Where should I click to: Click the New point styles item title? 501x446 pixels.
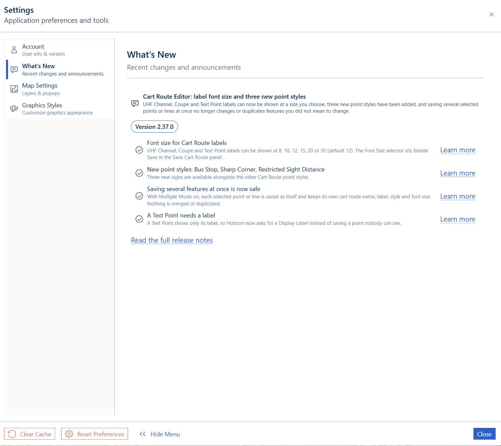pyautogui.click(x=236, y=169)
